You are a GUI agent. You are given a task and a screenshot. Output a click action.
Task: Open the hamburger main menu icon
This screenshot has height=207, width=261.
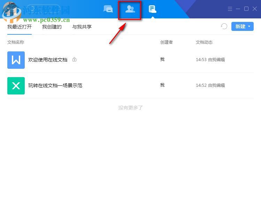click(x=230, y=9)
